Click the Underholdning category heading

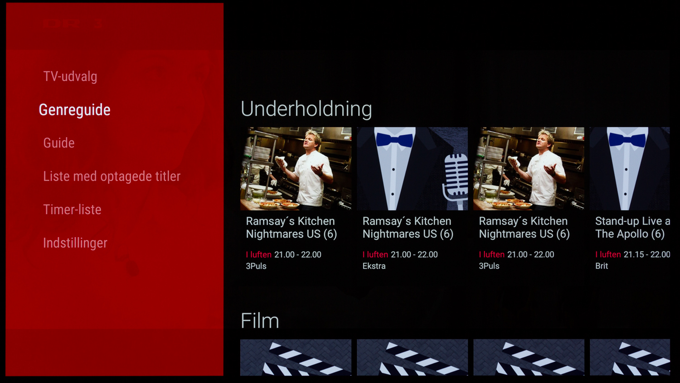coord(306,109)
